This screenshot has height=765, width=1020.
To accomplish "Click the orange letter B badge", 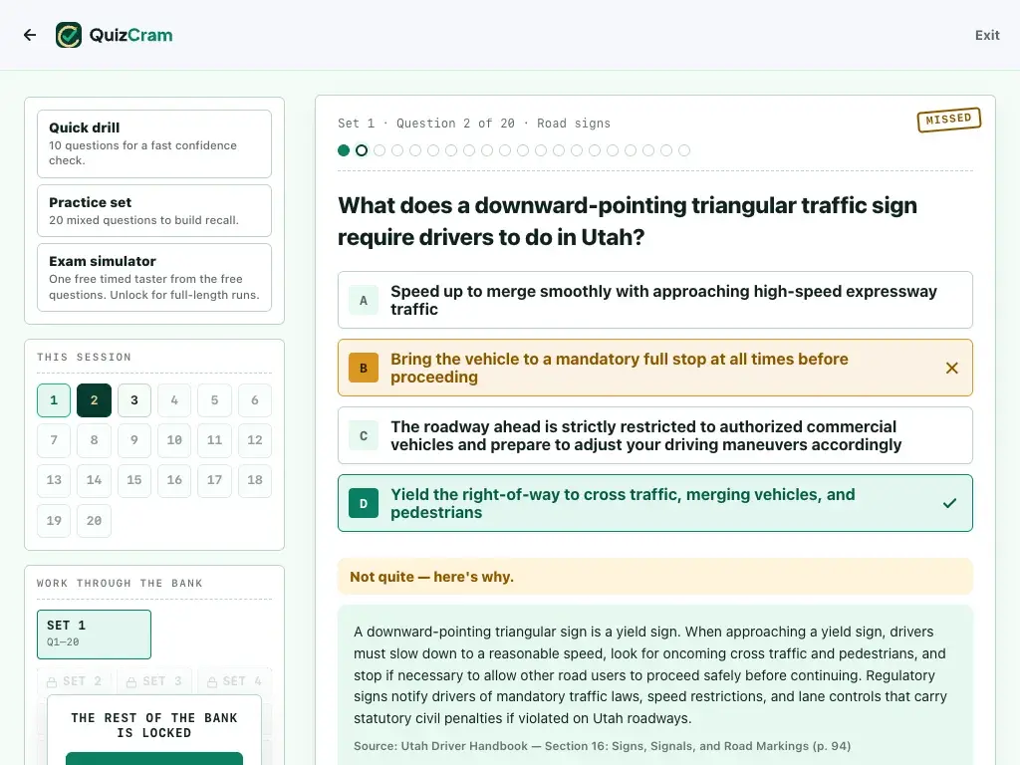I will [x=364, y=369].
